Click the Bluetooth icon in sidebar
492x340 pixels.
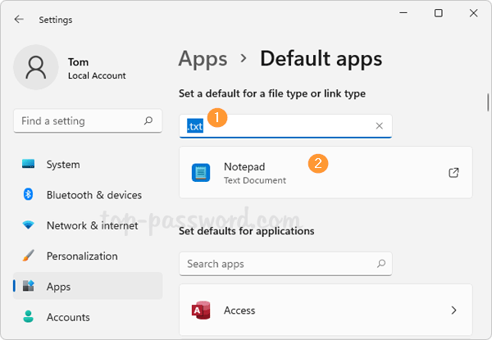[29, 195]
